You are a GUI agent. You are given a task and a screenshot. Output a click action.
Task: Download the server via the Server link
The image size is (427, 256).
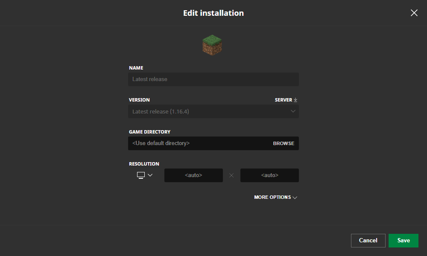tap(286, 100)
